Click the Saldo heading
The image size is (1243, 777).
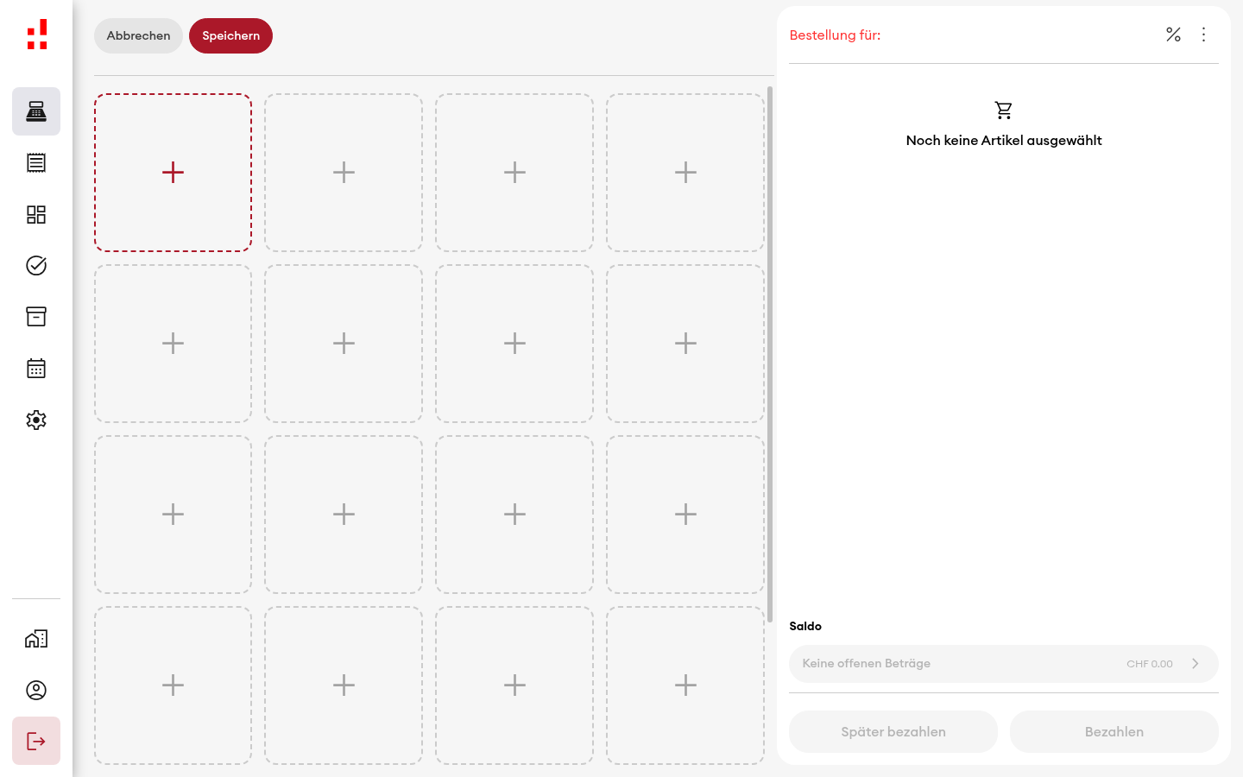pos(805,626)
